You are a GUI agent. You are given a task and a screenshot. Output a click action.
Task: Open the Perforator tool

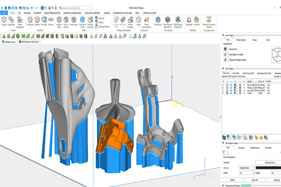(x=74, y=21)
